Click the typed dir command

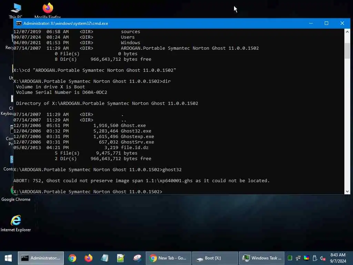tap(167, 81)
